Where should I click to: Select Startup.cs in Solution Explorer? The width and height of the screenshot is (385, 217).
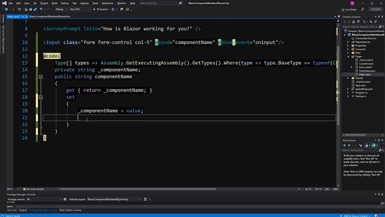360,96
